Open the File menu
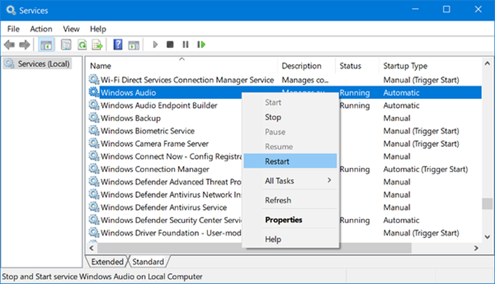 (x=13, y=29)
